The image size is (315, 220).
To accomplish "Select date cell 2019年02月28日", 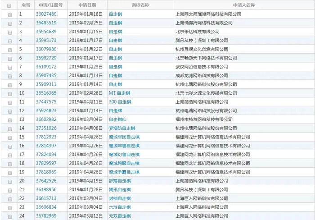I will 86,93.
